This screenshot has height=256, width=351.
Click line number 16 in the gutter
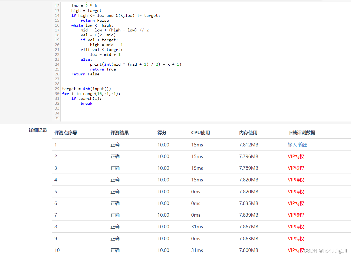(x=57, y=25)
